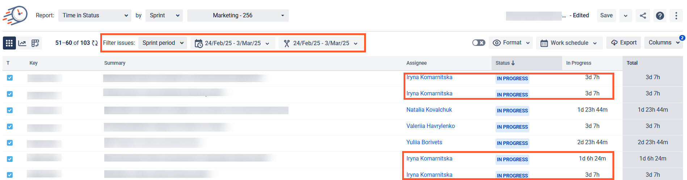Screen dimensions: 687x180
Task: Click the In Progress column header
Action: click(578, 63)
